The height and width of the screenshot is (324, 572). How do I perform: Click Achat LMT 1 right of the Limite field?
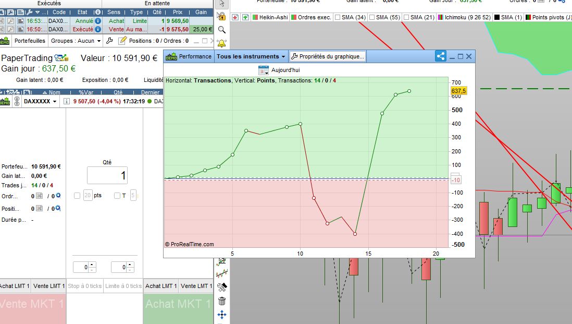(x=161, y=286)
